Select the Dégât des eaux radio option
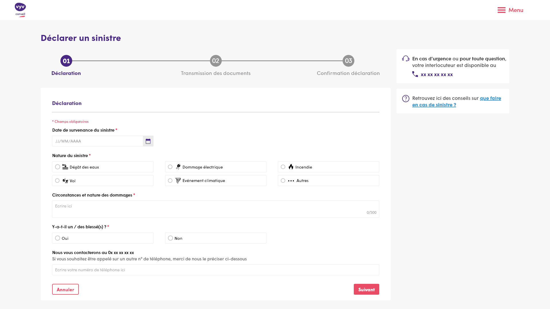The height and width of the screenshot is (309, 550). coord(58,167)
